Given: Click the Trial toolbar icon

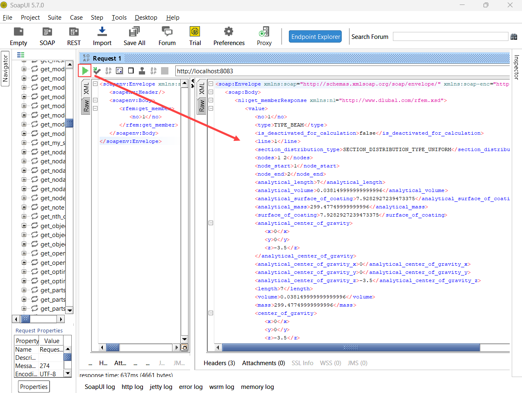Looking at the screenshot, I should pyautogui.click(x=195, y=36).
